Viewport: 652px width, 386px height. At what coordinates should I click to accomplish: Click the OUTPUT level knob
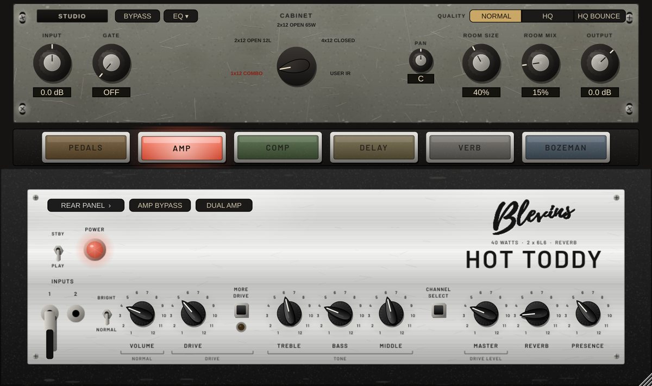coord(600,63)
